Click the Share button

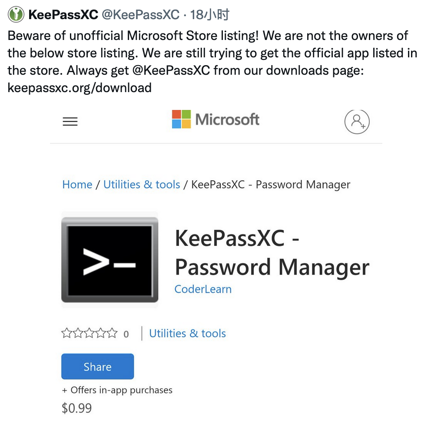[97, 366]
